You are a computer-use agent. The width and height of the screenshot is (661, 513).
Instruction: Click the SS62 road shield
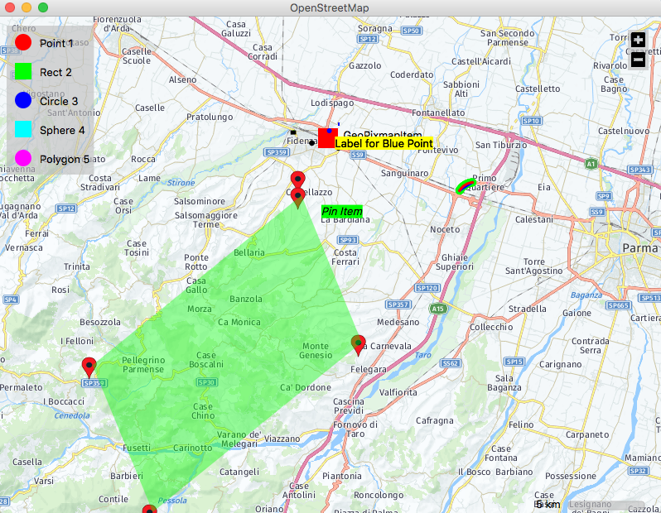click(450, 363)
